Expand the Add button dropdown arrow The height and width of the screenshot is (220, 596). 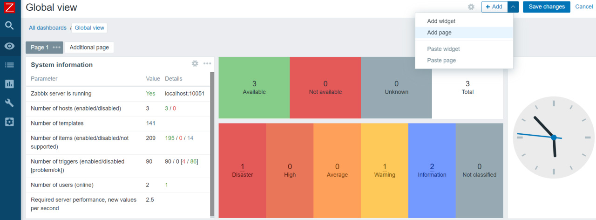513,7
